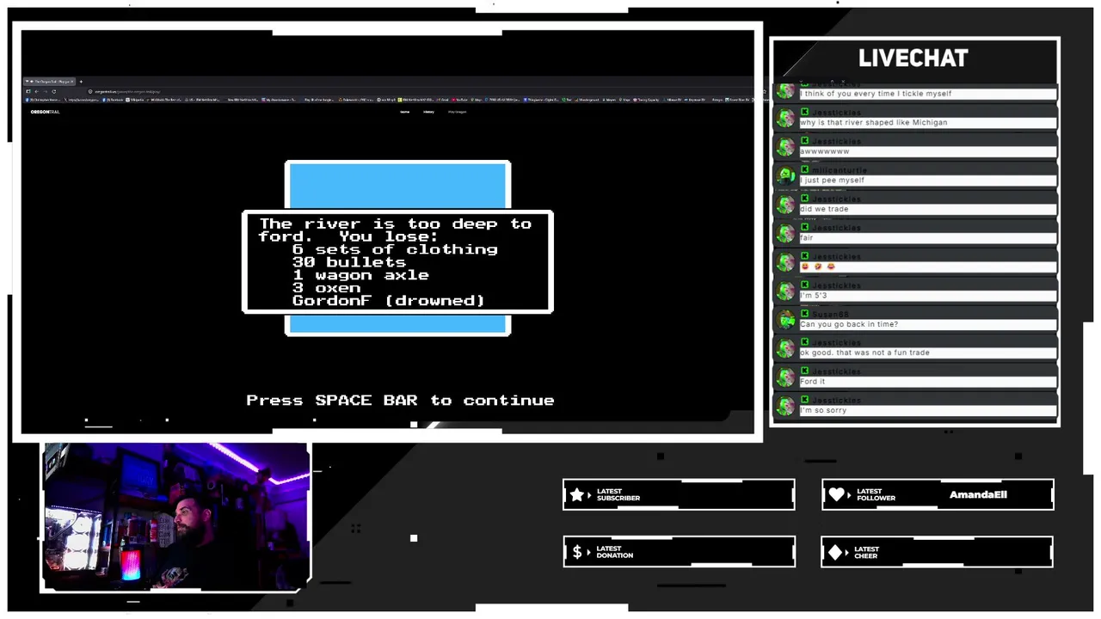Open the Gmail bookmark

pos(445,100)
